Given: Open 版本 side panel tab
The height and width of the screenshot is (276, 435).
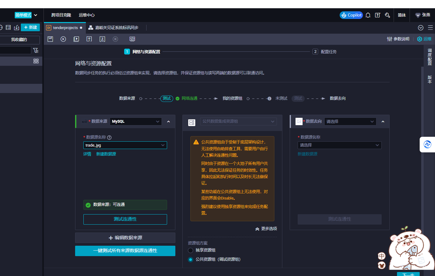Looking at the screenshot, I should point(429,80).
